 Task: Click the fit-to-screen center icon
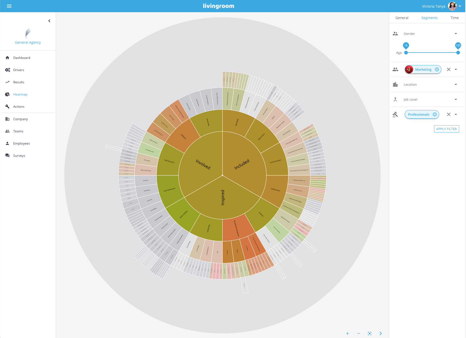click(x=370, y=333)
